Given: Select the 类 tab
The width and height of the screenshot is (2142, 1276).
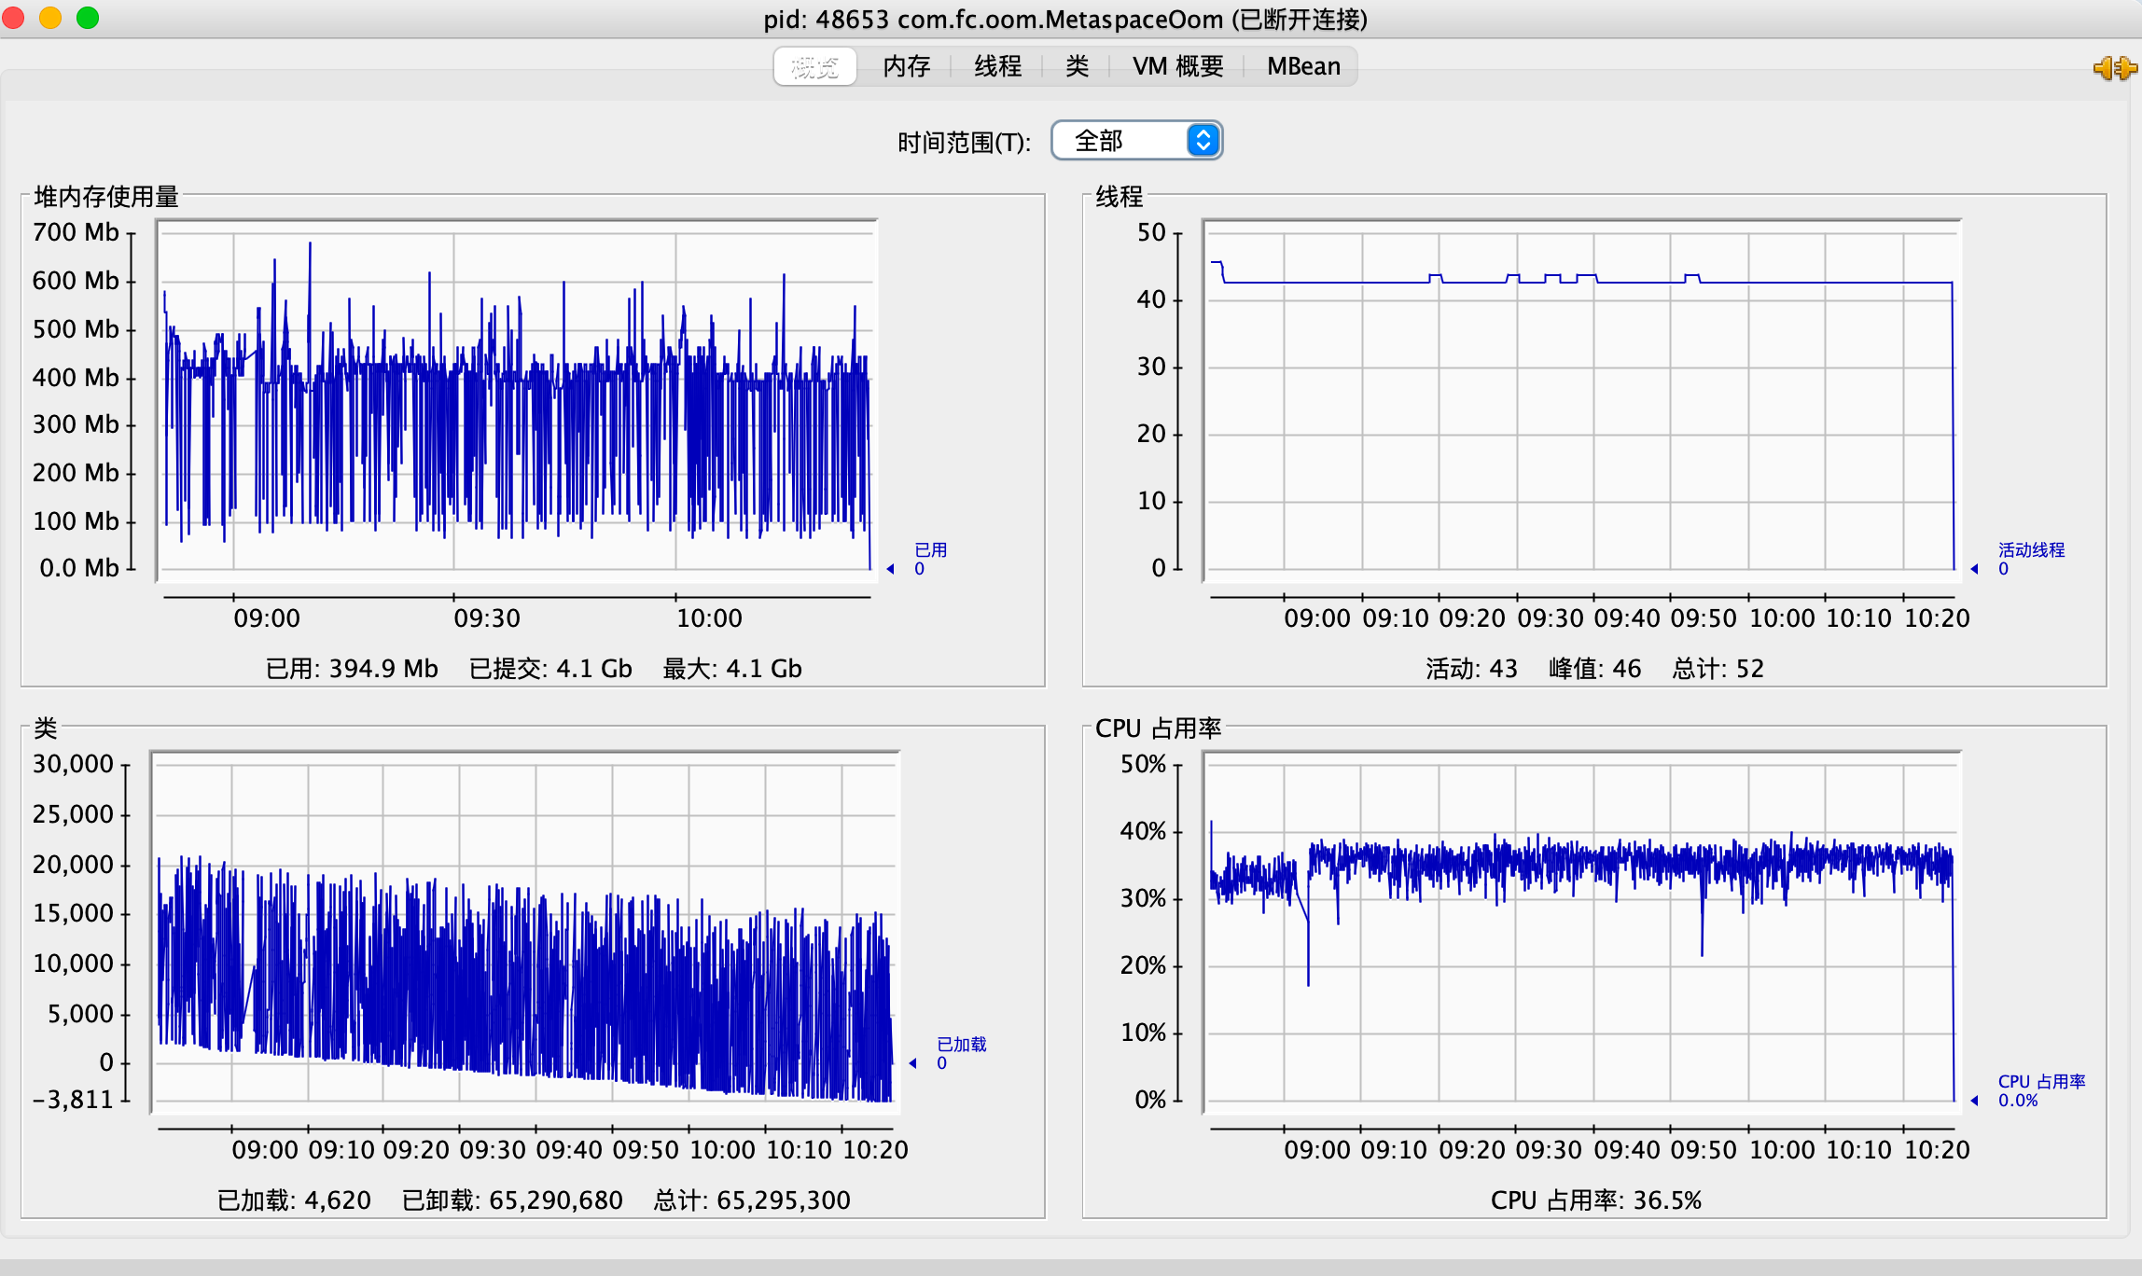Looking at the screenshot, I should [x=1077, y=66].
